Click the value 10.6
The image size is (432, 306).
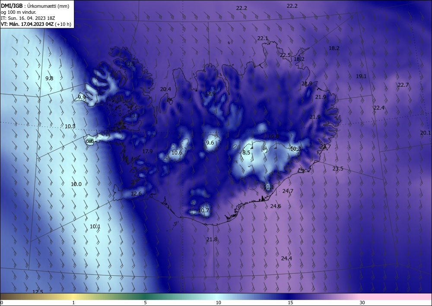[177, 153]
